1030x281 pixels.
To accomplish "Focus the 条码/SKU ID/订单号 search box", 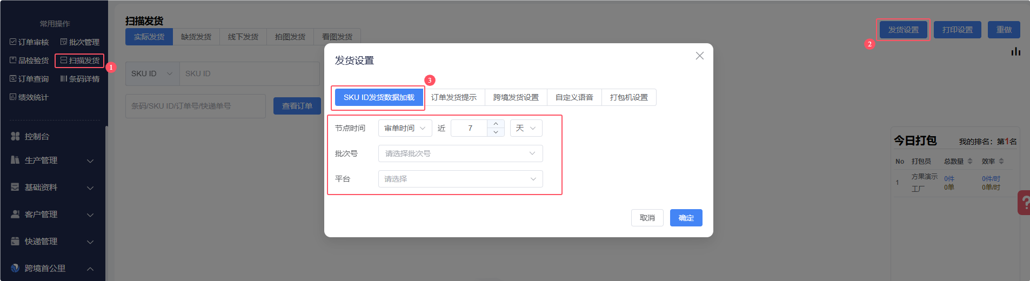I will (196, 106).
